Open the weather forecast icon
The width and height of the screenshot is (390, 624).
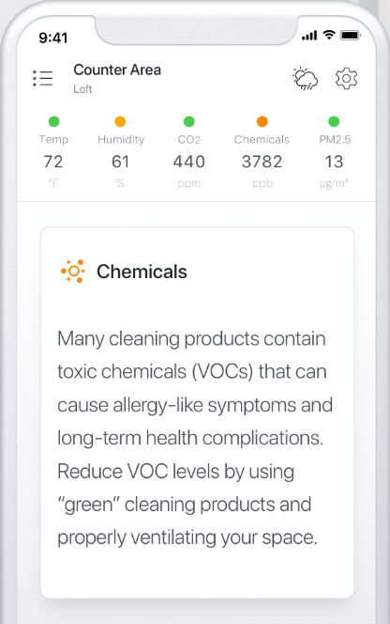(x=305, y=78)
